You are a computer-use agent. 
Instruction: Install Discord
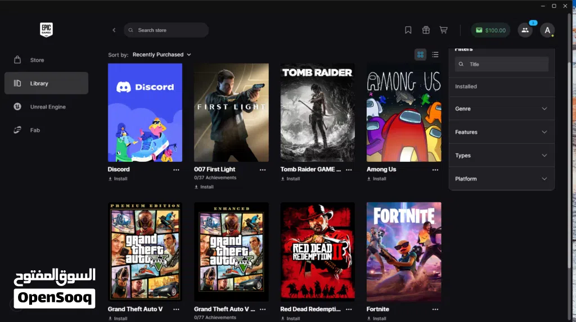118,179
